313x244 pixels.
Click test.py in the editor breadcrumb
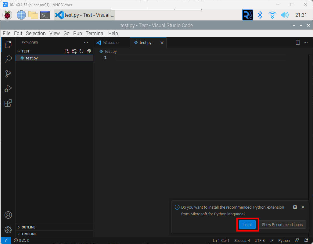[111, 52]
